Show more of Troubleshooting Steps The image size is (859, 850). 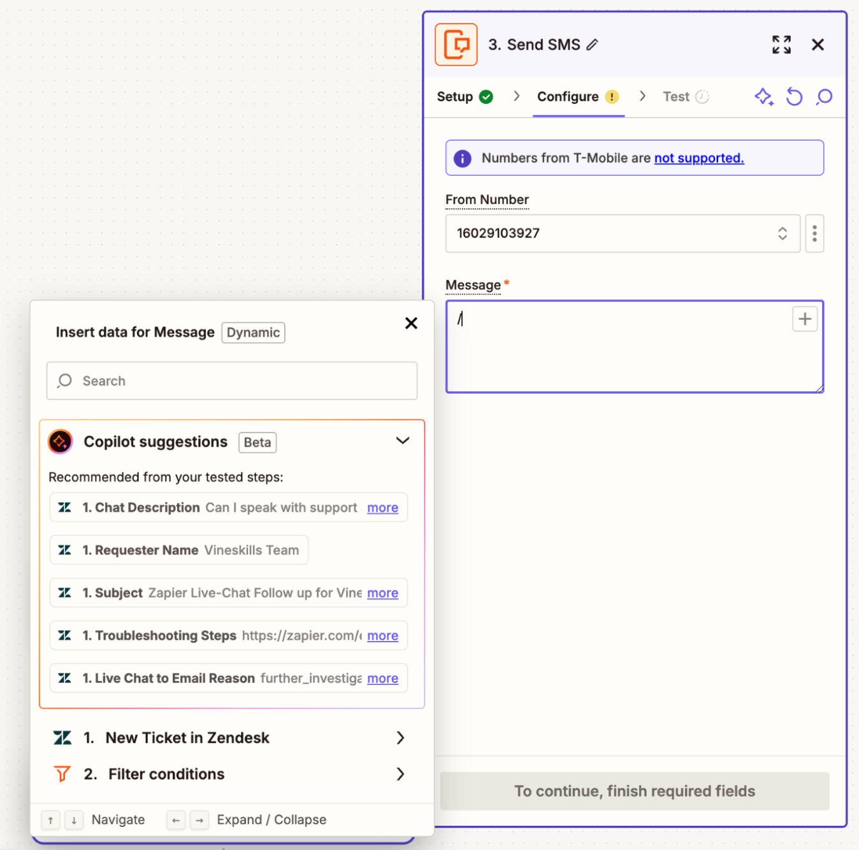[x=382, y=636]
